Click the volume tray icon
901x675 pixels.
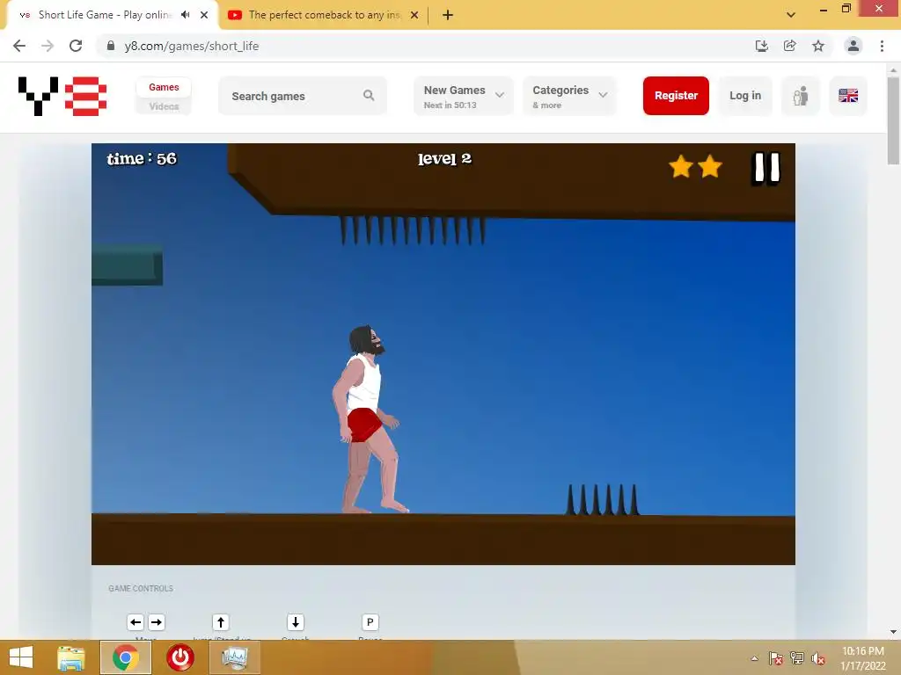(x=818, y=658)
